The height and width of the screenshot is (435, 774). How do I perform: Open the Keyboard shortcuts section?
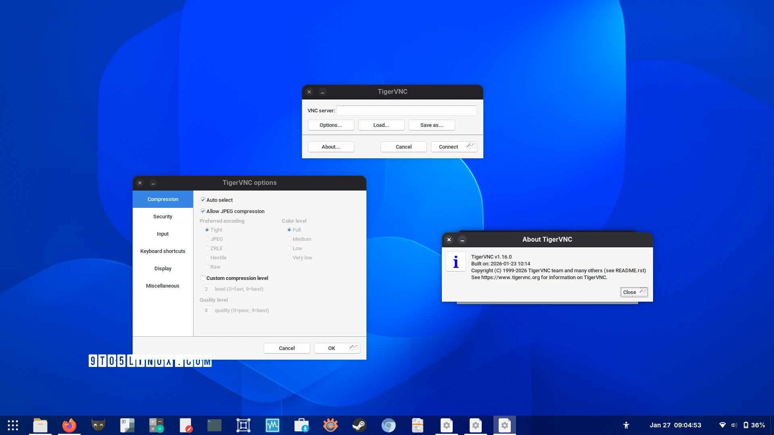(162, 251)
